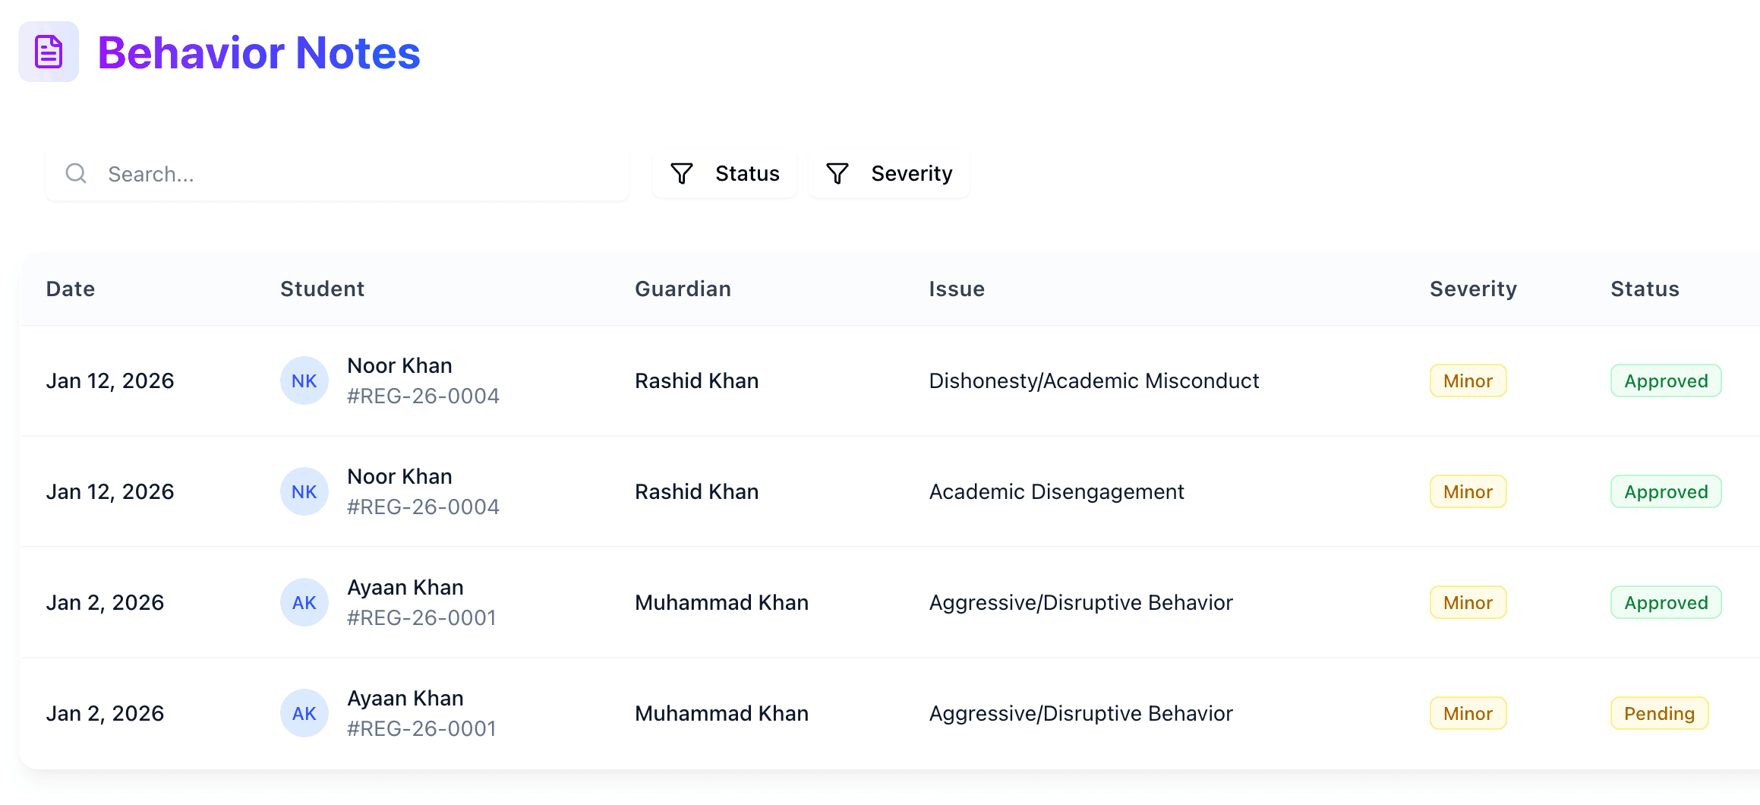Click AK avatar in the Pending row
Image resolution: width=1760 pixels, height=805 pixels.
(x=304, y=713)
